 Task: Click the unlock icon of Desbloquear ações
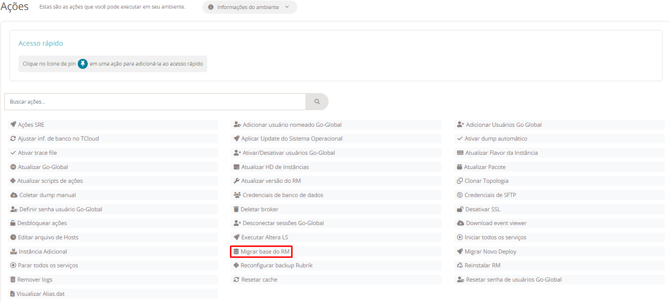13,223
